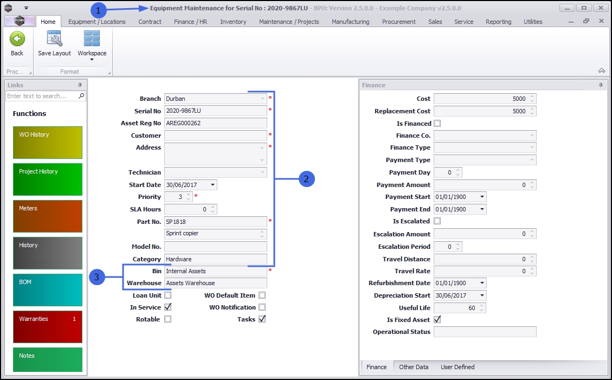612x380 pixels.
Task: Open the Start Date picker dropdown
Action: click(x=212, y=185)
